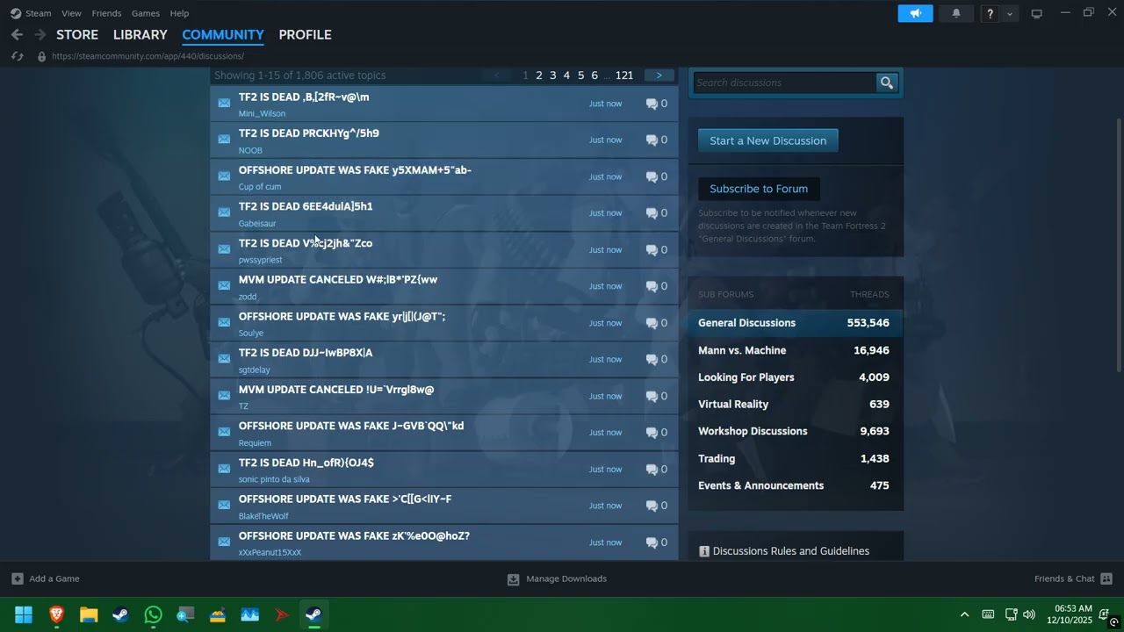Open Discussions Rules and Guidelines
Viewport: 1124px width, 632px height.
tap(784, 551)
